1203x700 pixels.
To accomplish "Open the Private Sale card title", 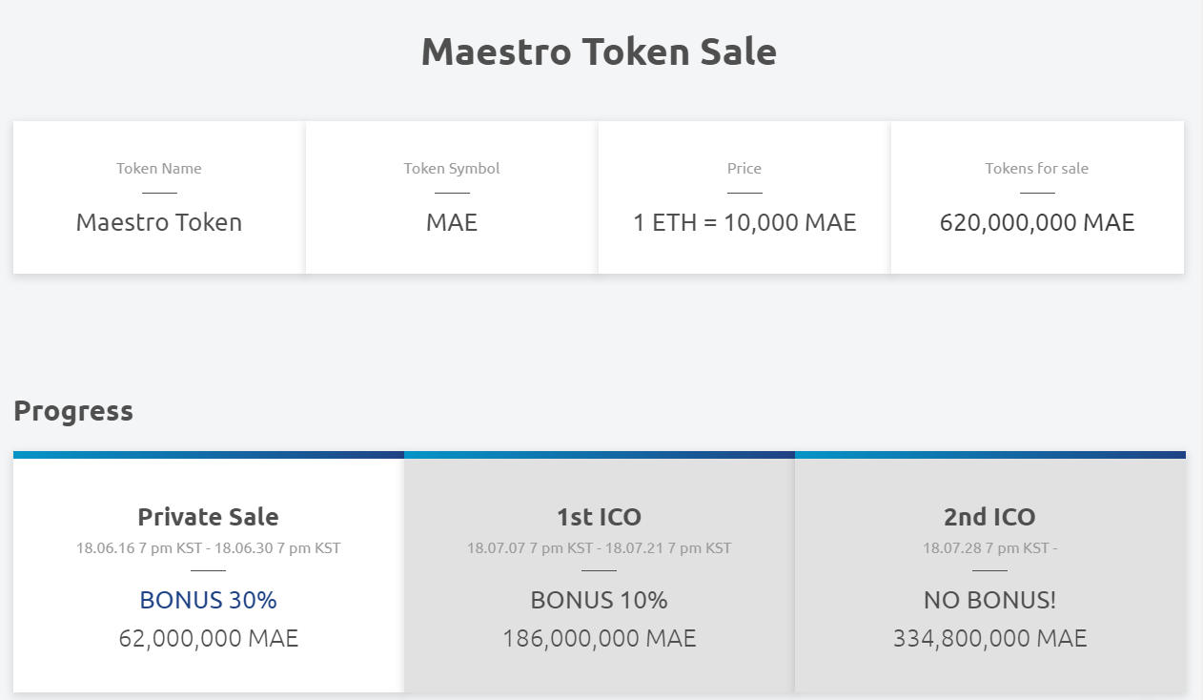I will tap(208, 517).
